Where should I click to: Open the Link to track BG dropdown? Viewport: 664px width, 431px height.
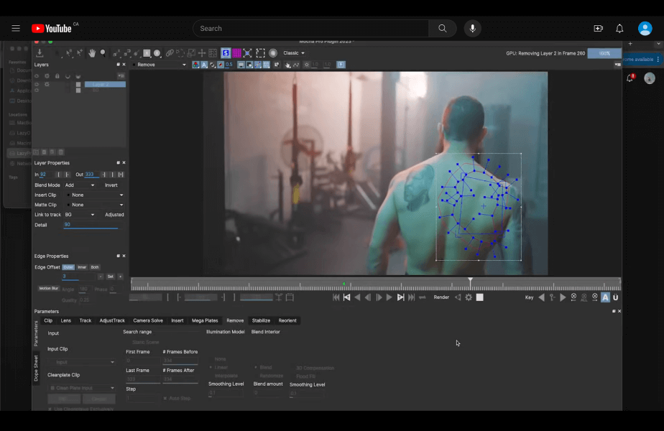click(x=80, y=215)
